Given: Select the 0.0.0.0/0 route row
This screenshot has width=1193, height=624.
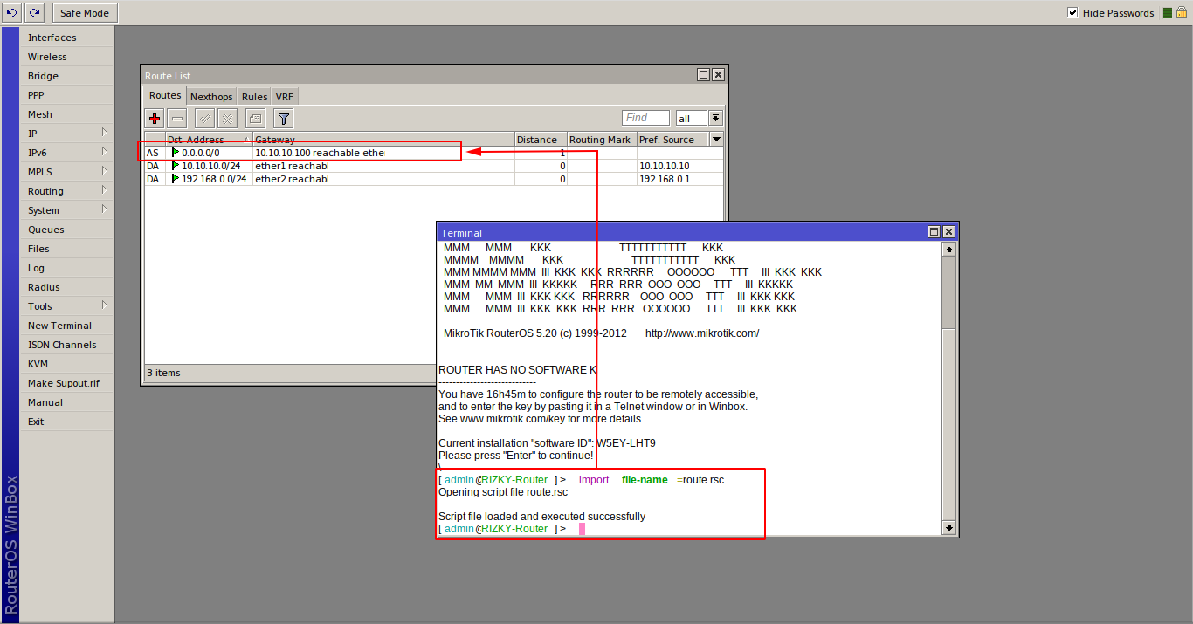Looking at the screenshot, I should (x=433, y=153).
